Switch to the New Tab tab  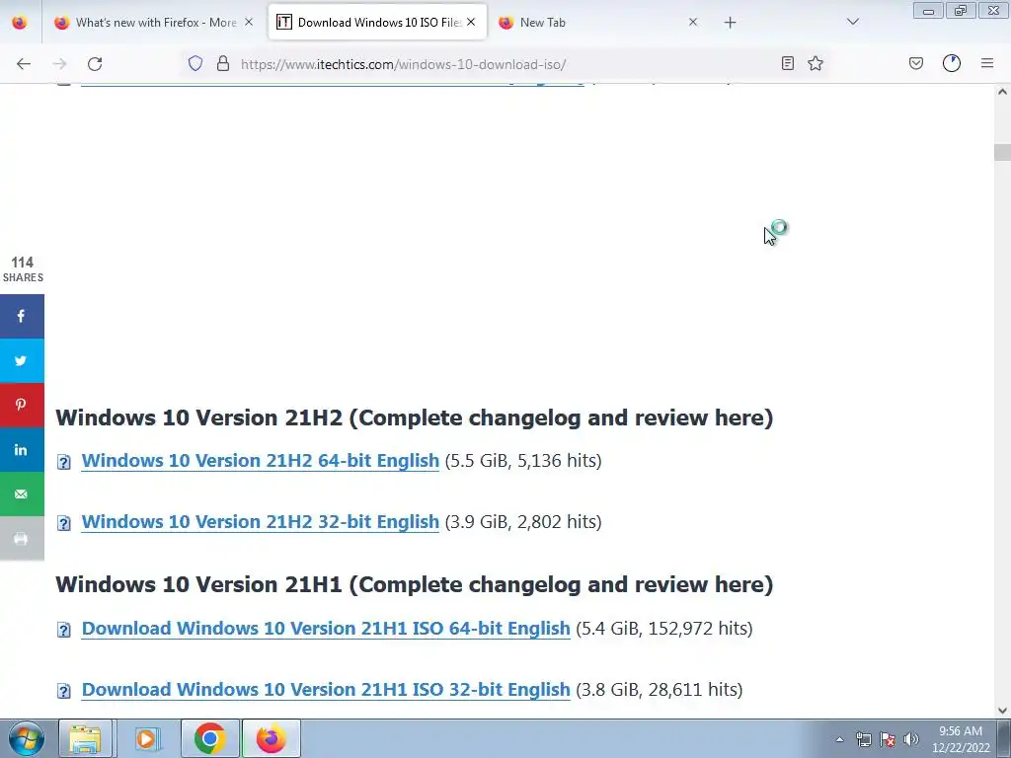pos(596,23)
